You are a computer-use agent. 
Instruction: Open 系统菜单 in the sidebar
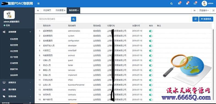click(14, 75)
